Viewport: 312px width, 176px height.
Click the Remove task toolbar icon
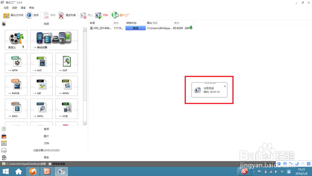46,15
